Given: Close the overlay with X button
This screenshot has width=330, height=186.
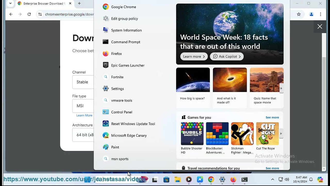Looking at the screenshot, I should coord(320,27).
